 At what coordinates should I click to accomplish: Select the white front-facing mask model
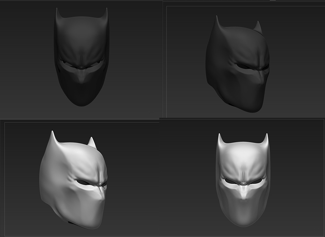(243, 180)
